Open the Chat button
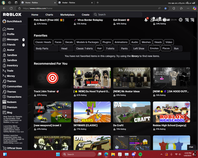Screen dimensions: 198x158 [191, 147]
